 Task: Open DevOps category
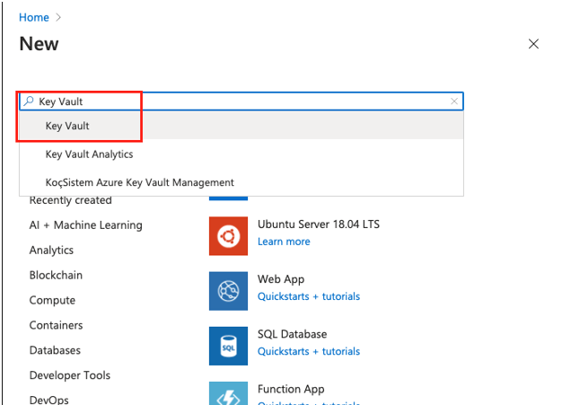click(x=48, y=400)
